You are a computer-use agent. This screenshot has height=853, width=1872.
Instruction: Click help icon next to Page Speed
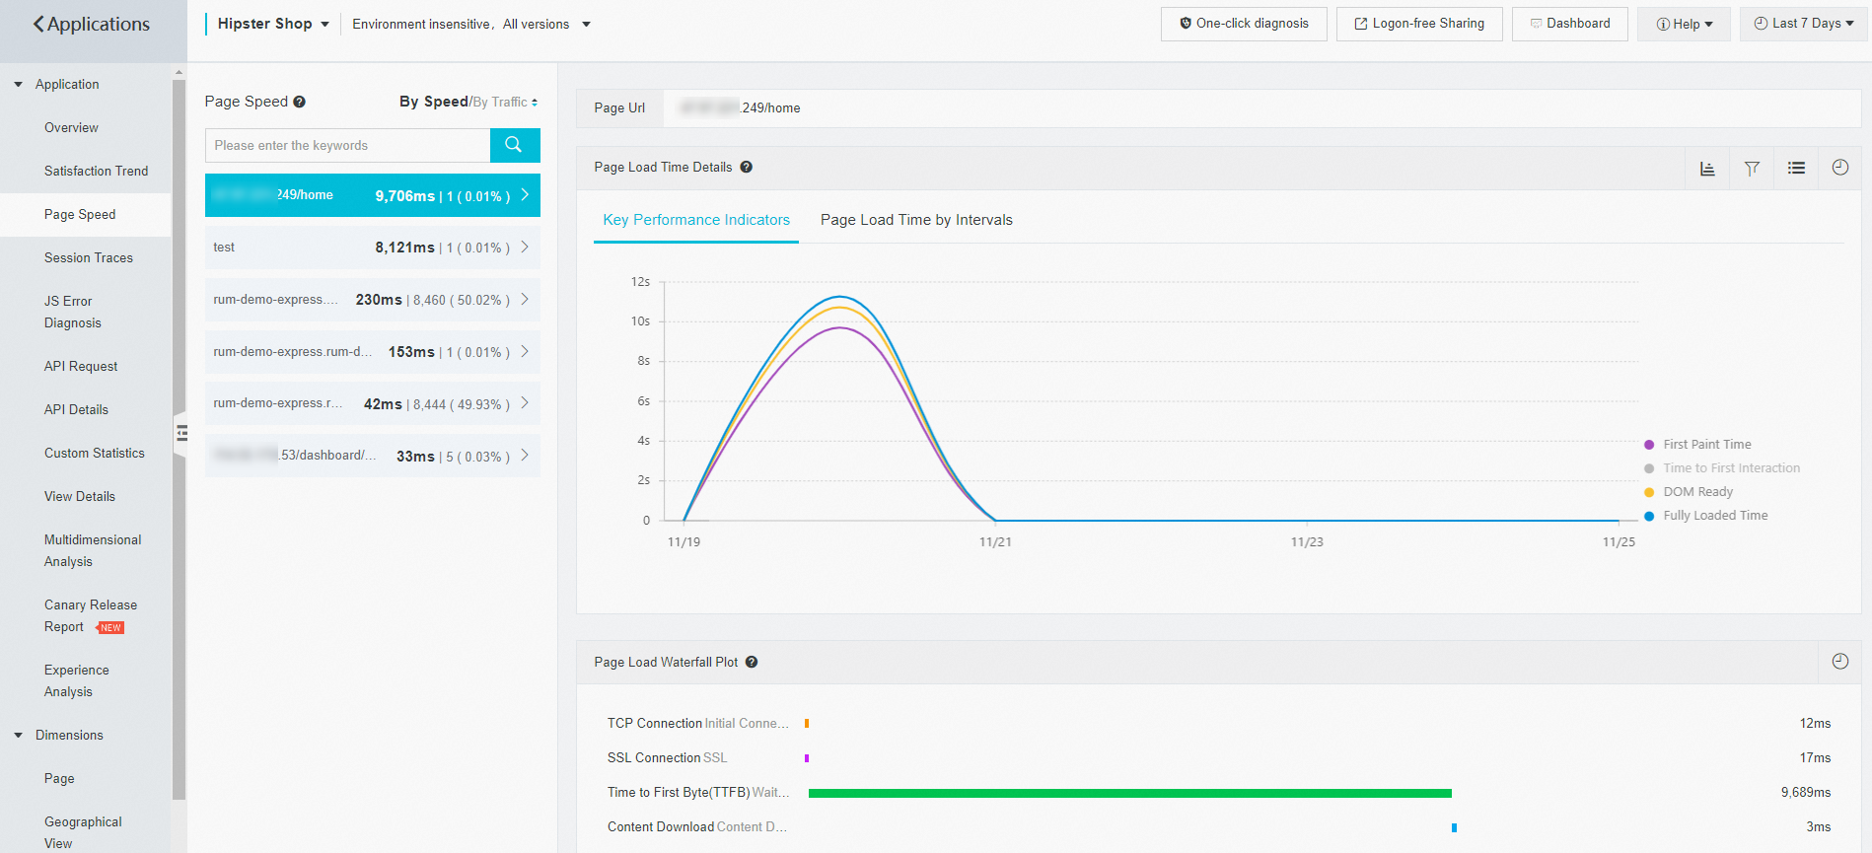(x=299, y=102)
